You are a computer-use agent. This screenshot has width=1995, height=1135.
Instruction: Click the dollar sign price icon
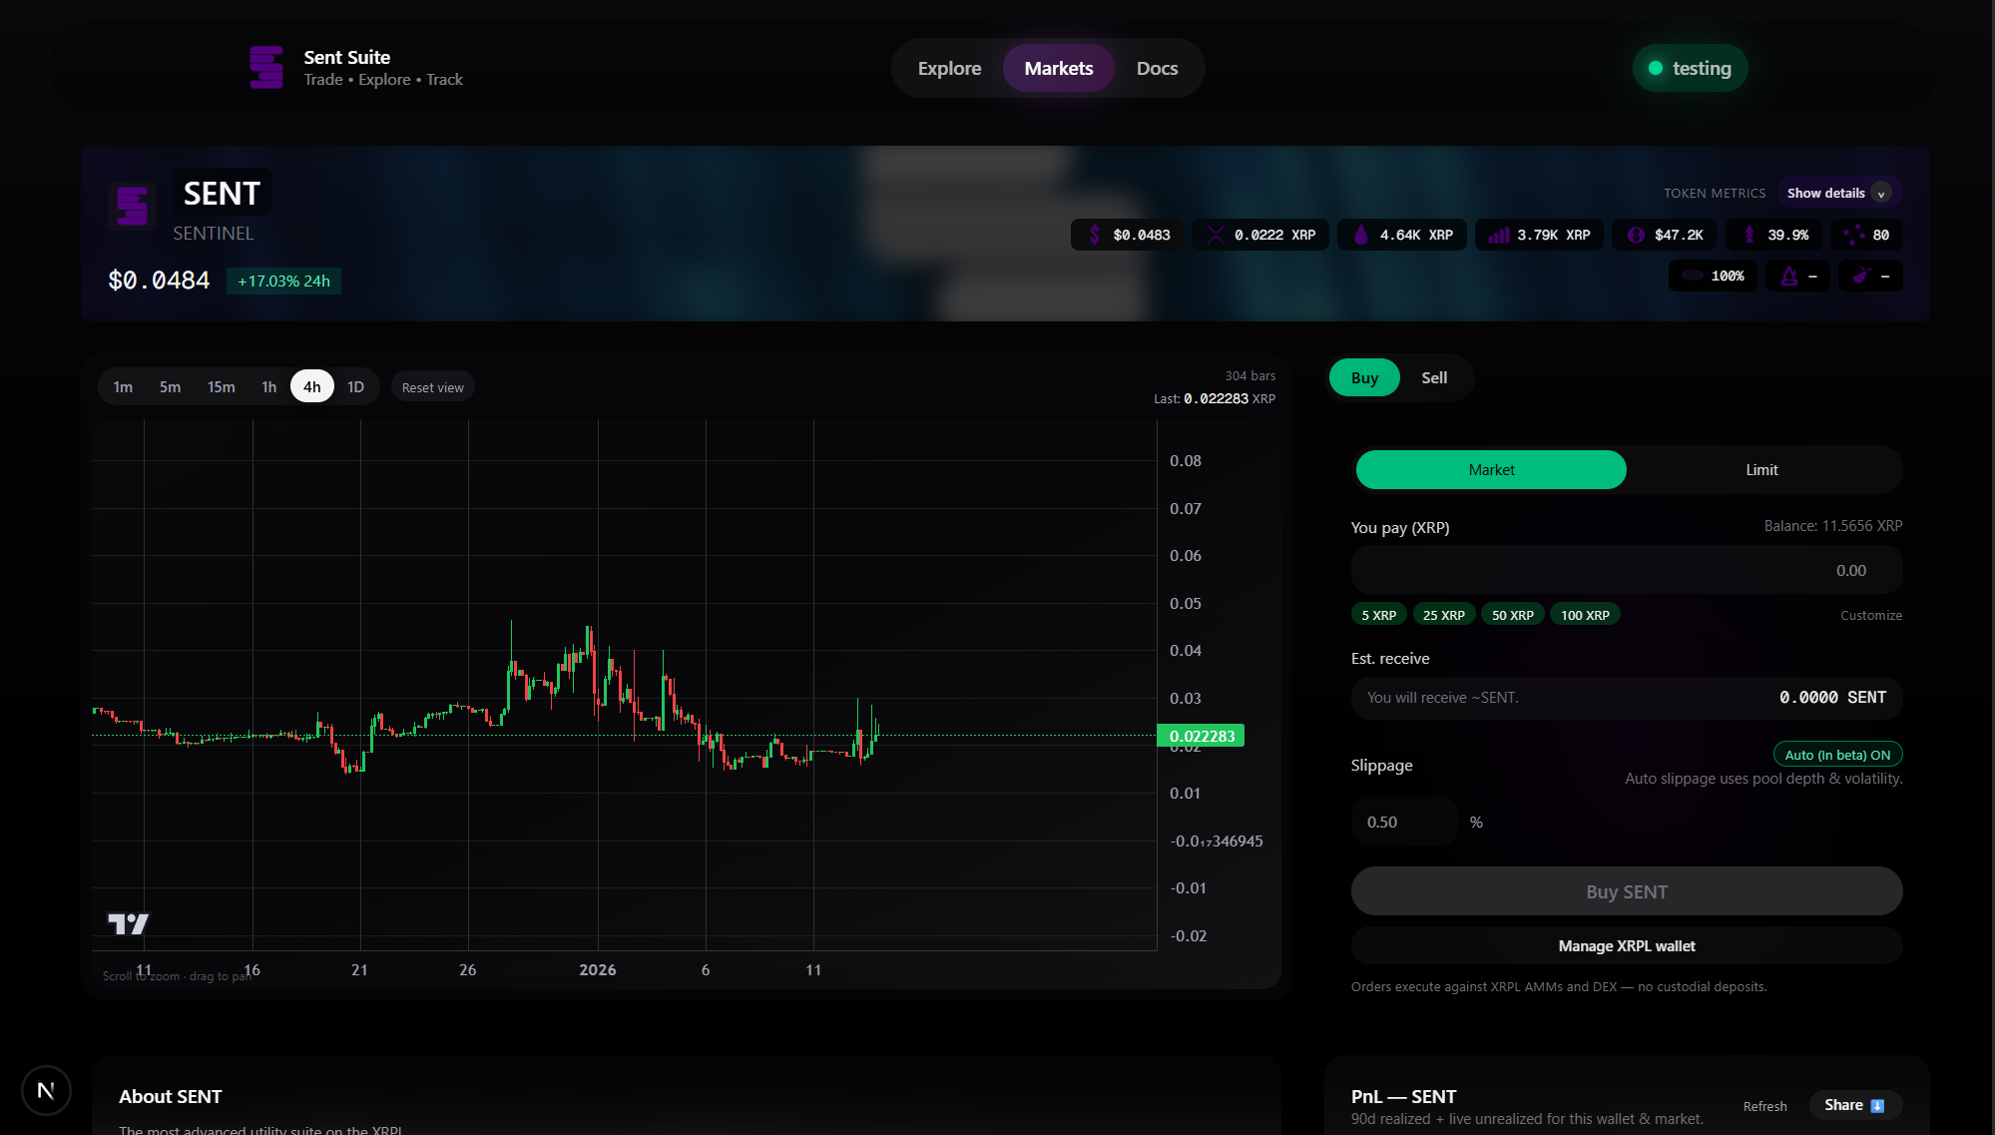coord(1095,236)
